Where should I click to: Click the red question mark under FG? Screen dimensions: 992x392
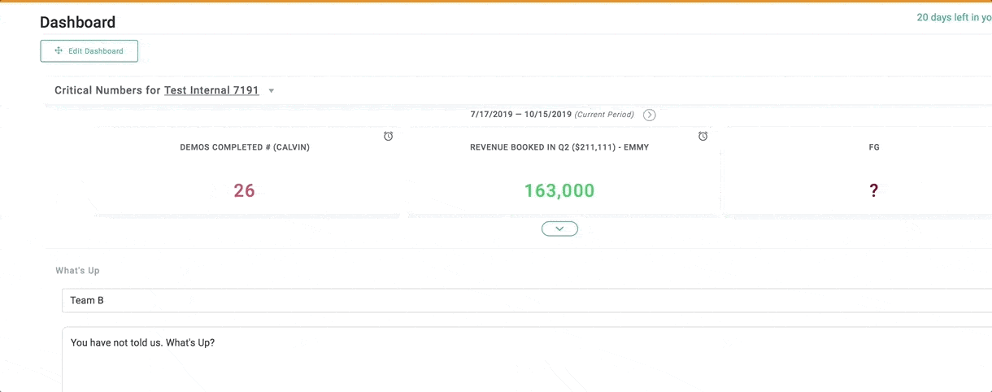873,191
